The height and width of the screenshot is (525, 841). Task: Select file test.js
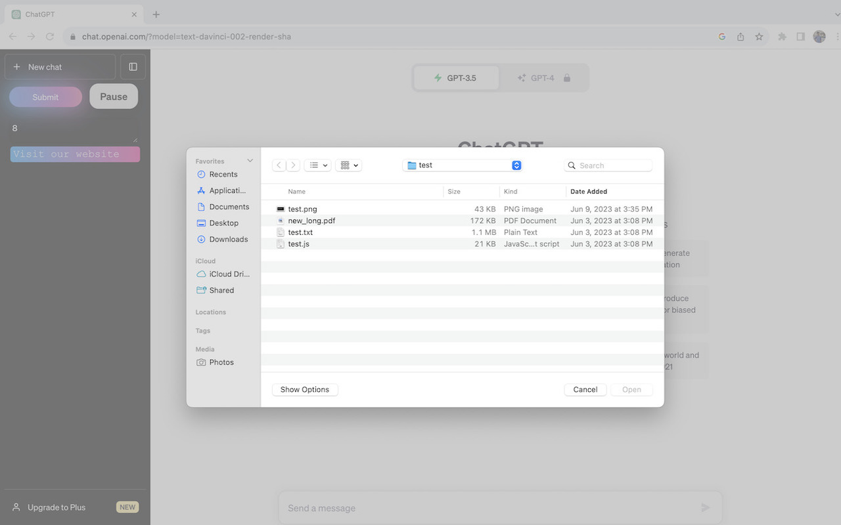click(x=463, y=244)
